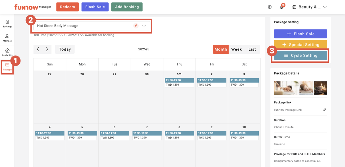This screenshot has width=345, height=167.
Task: Open Bookings in the sidebar
Action: (x=7, y=24)
